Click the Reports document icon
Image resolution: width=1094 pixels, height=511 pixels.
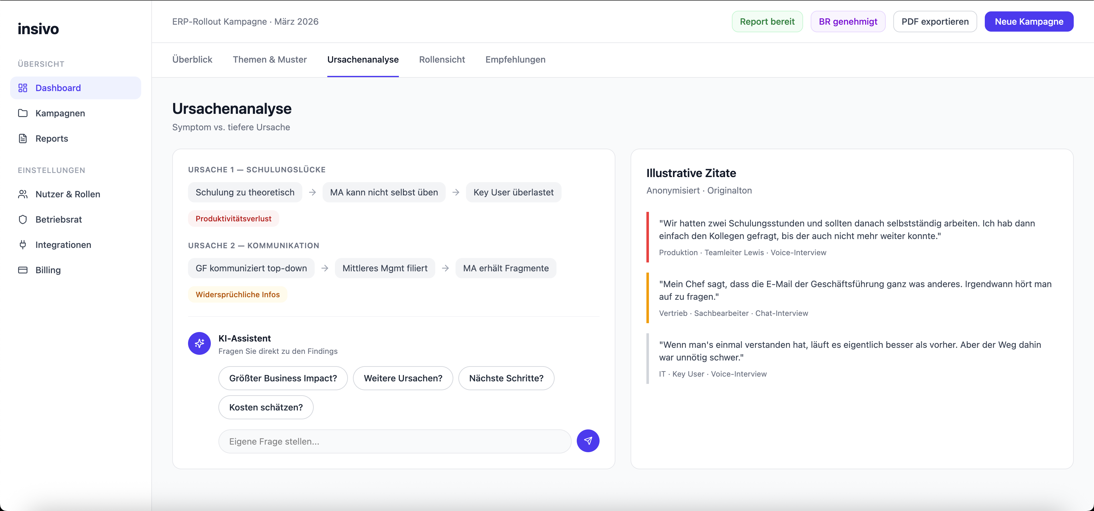coord(23,139)
